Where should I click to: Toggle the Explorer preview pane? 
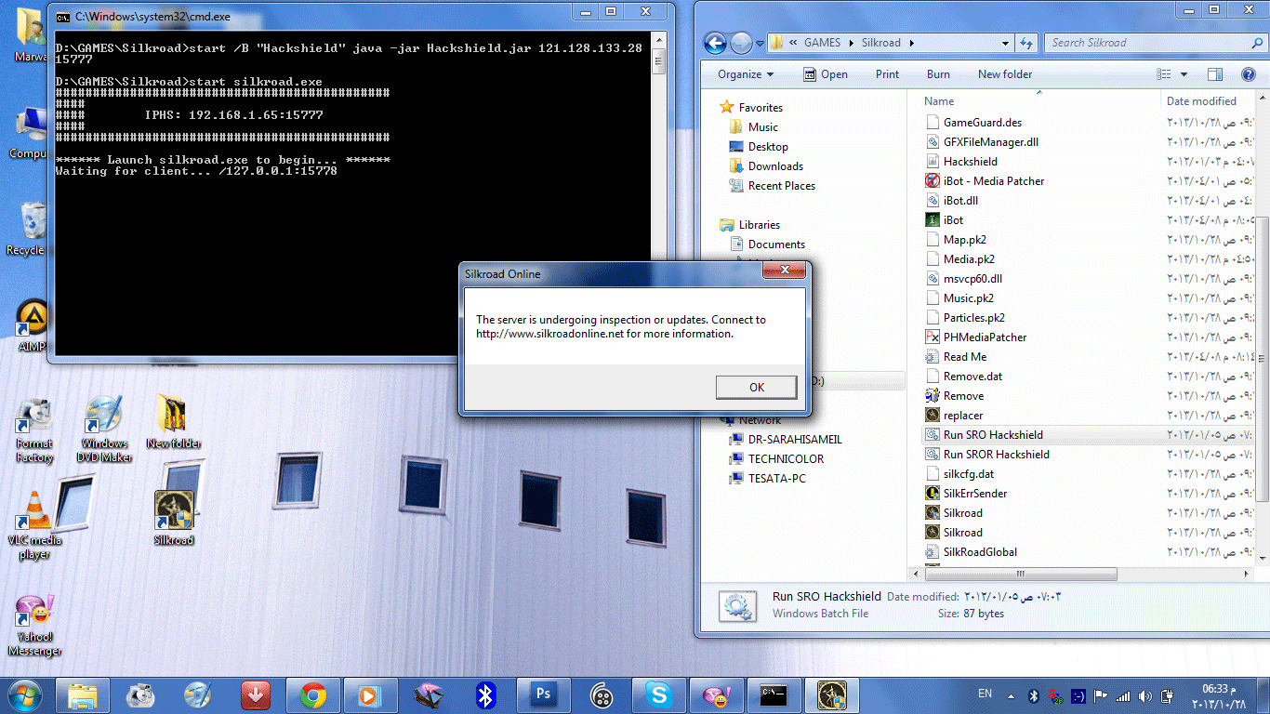(1215, 74)
